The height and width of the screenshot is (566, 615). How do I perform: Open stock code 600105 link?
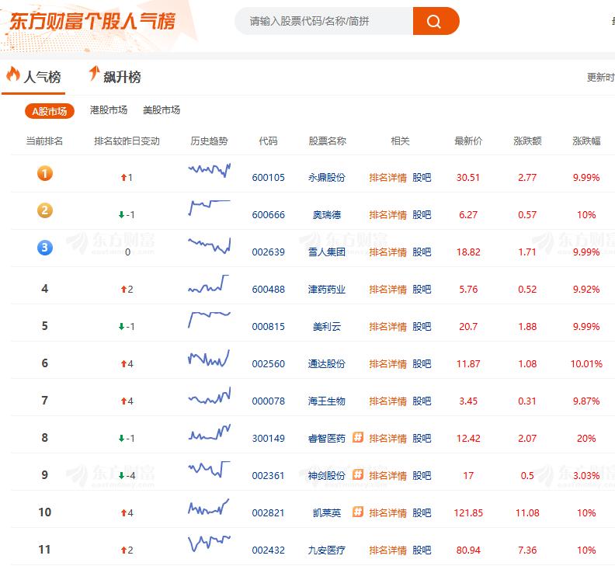coord(268,178)
